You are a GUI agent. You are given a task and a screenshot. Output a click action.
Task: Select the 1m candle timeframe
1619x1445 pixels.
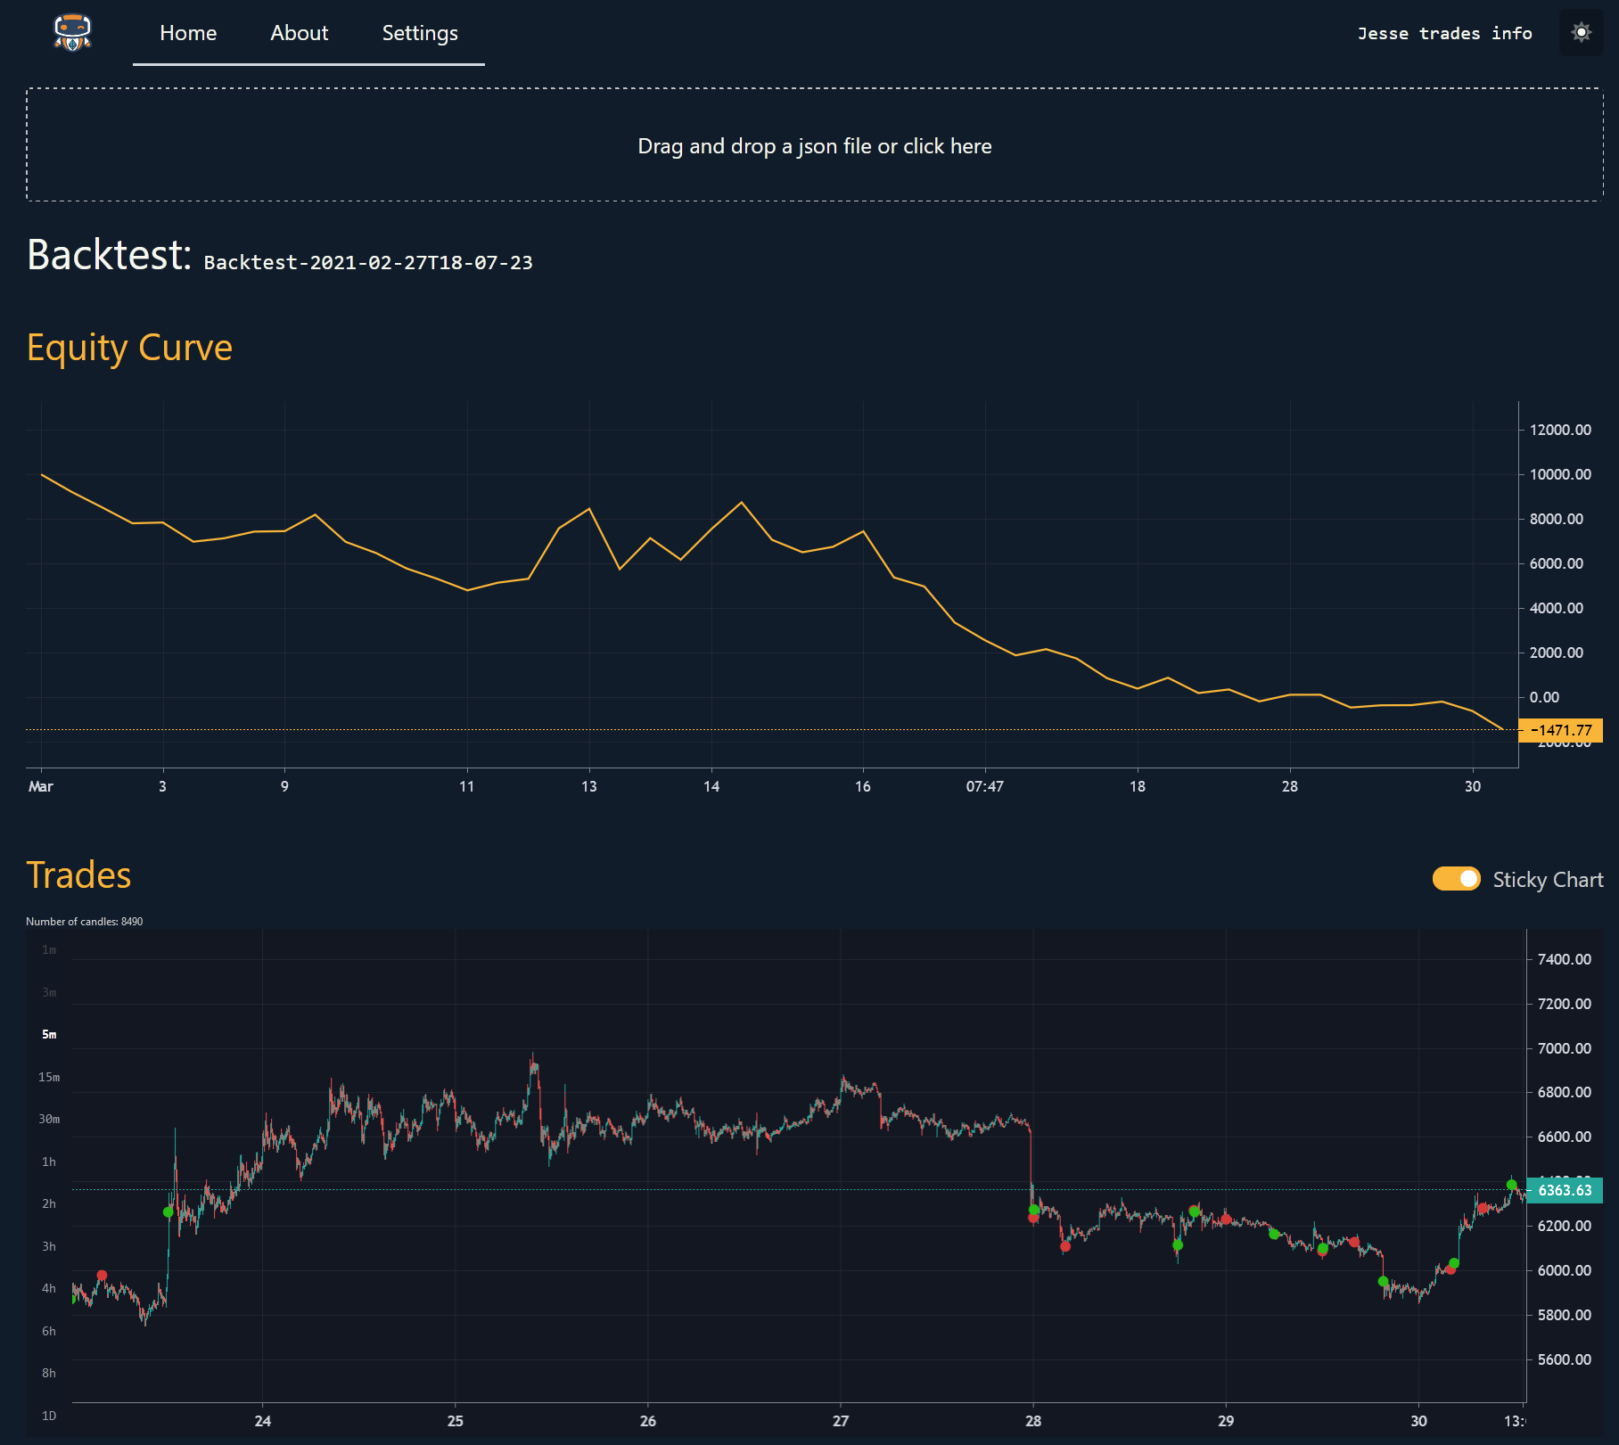(x=49, y=950)
